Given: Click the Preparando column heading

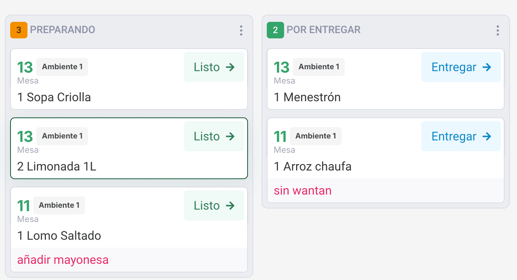Looking at the screenshot, I should [62, 30].
